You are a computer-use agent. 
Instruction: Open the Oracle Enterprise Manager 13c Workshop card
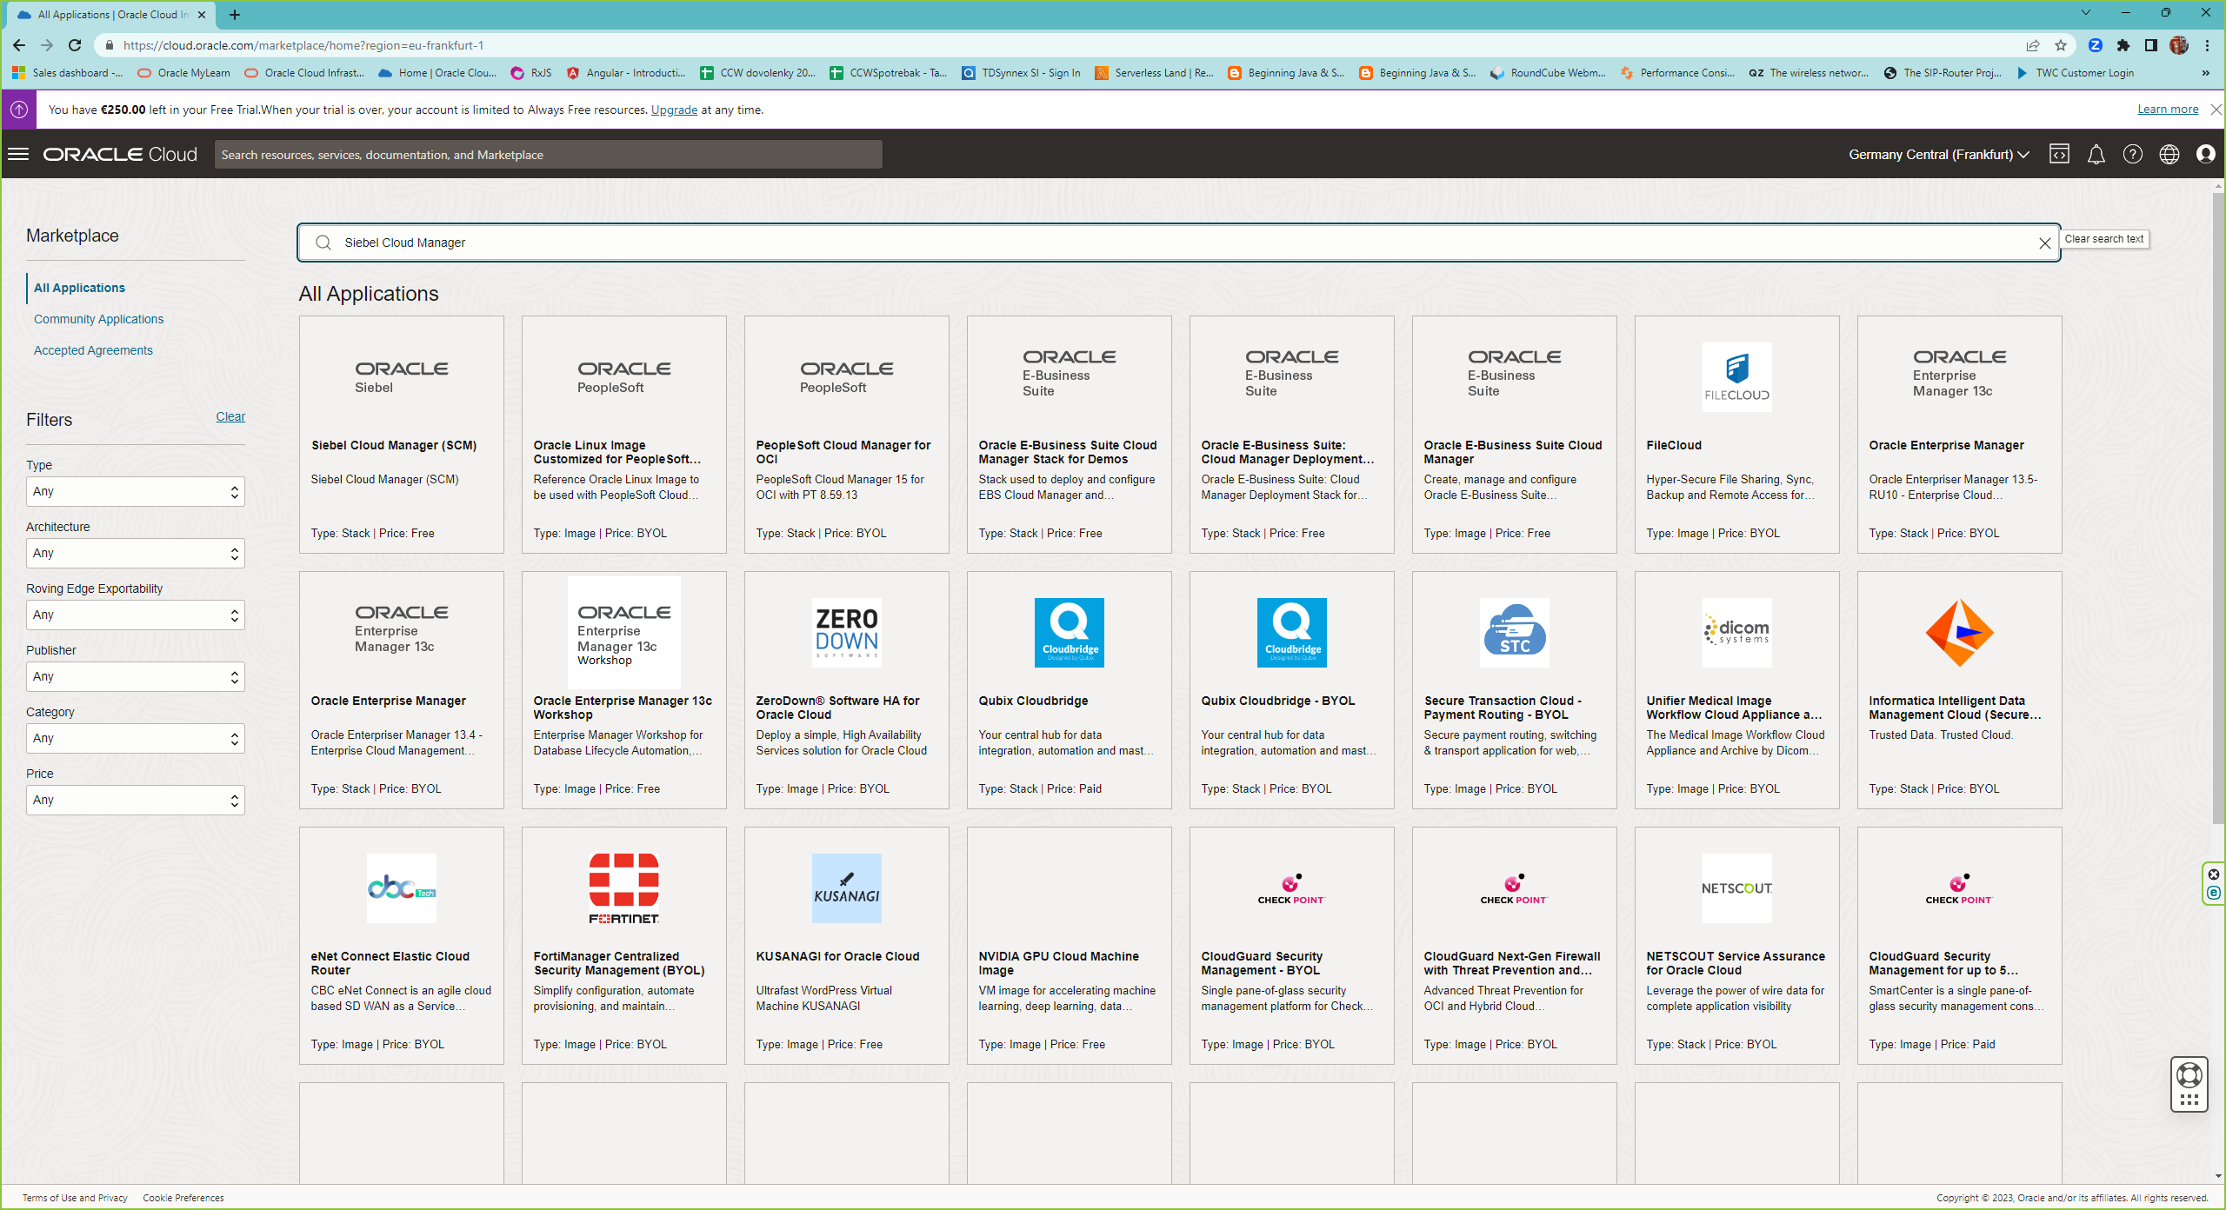[x=623, y=689]
